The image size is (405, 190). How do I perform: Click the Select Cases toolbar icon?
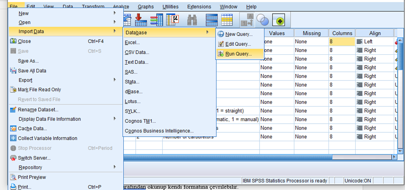tap(227, 20)
